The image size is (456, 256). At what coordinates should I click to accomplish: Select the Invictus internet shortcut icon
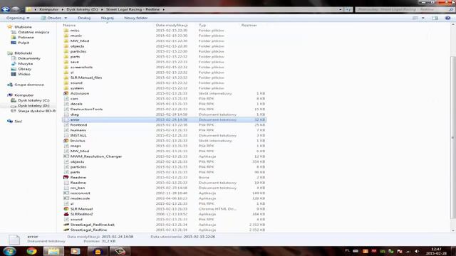tap(66, 141)
